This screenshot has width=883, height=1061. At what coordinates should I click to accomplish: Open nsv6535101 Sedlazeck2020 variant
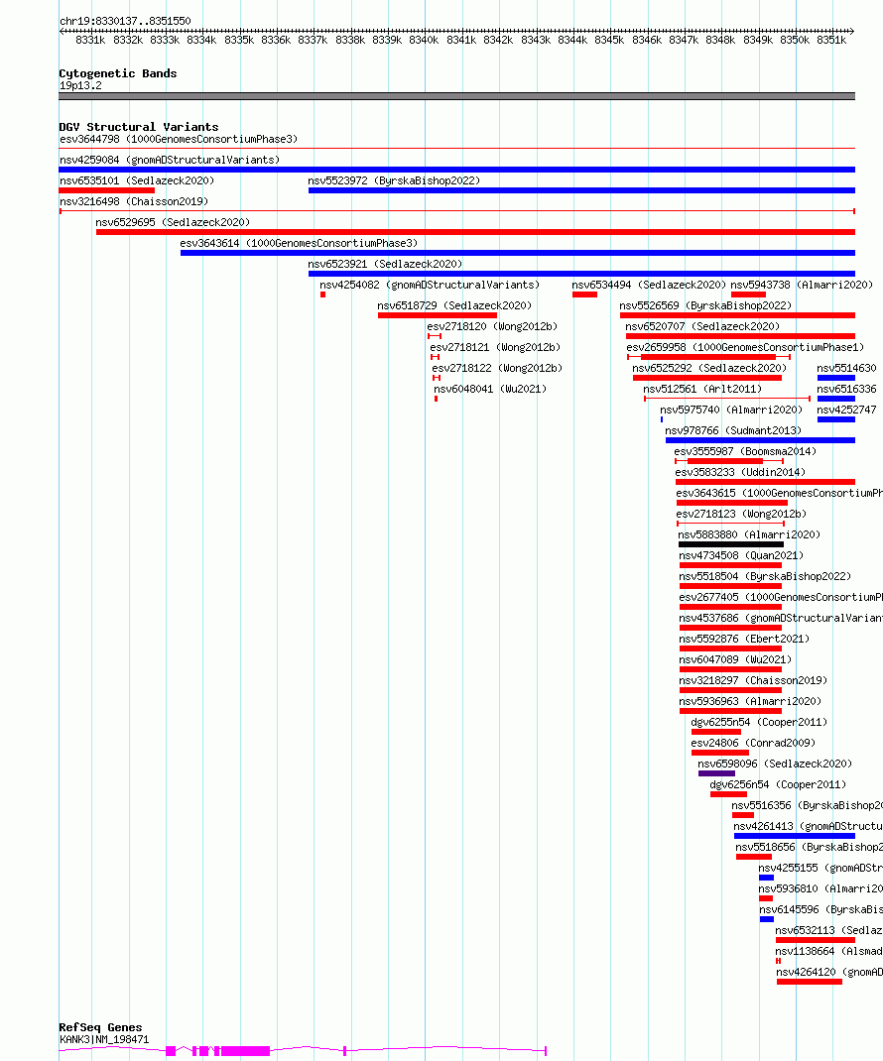pos(137,180)
